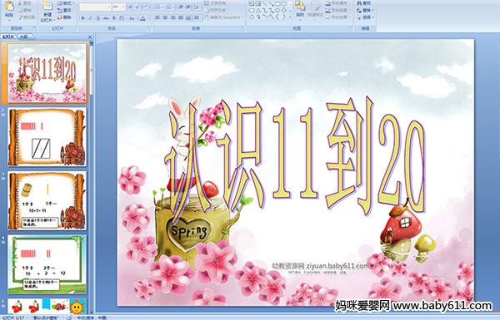The width and height of the screenshot is (500, 320).
Task: Click the Find (查找) icon in the editing group
Action: click(364, 3)
